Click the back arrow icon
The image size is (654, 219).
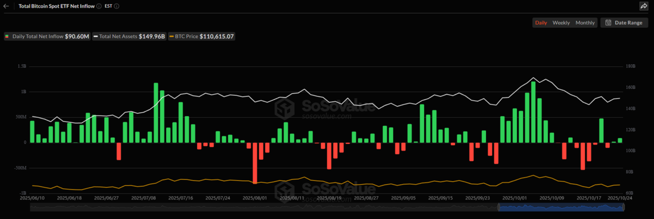click(6, 6)
